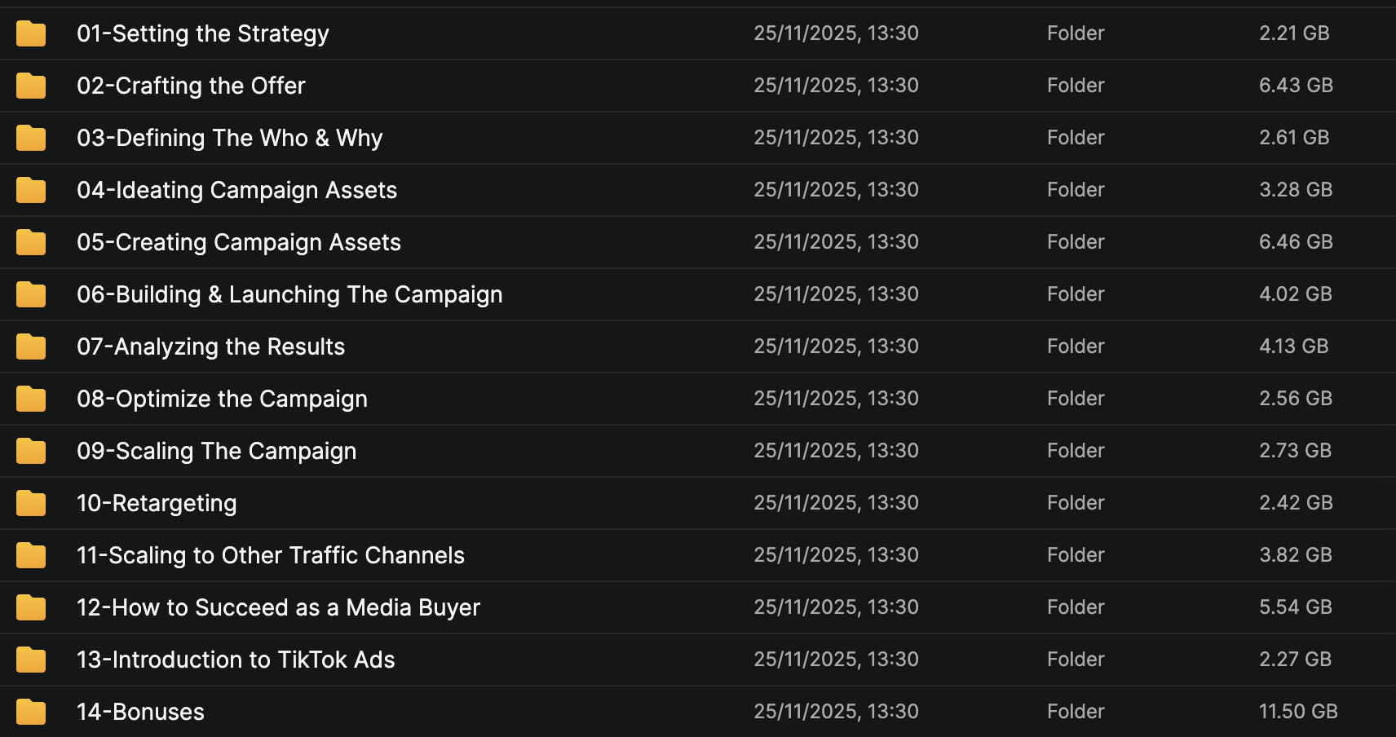Click the folder icon for 01-Setting the Strategy

point(31,33)
